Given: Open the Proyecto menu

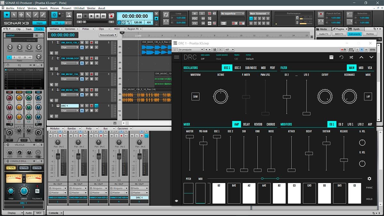Looking at the screenshot, I should [x=67, y=8].
